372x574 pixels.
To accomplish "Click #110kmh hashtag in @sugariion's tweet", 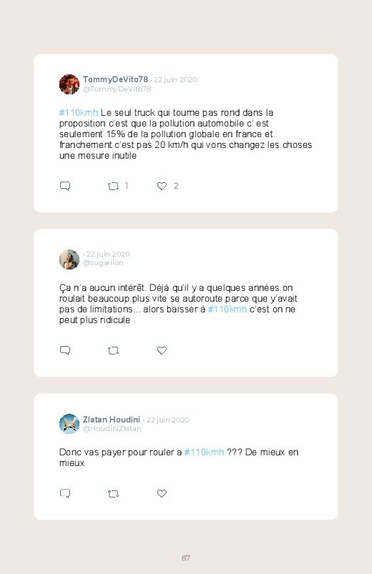I will tap(227, 309).
